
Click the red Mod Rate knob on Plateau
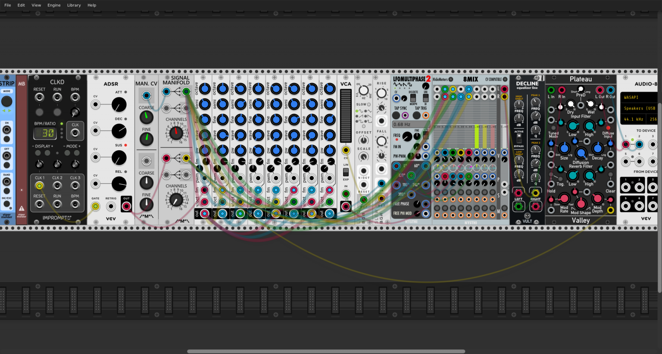[x=564, y=199]
